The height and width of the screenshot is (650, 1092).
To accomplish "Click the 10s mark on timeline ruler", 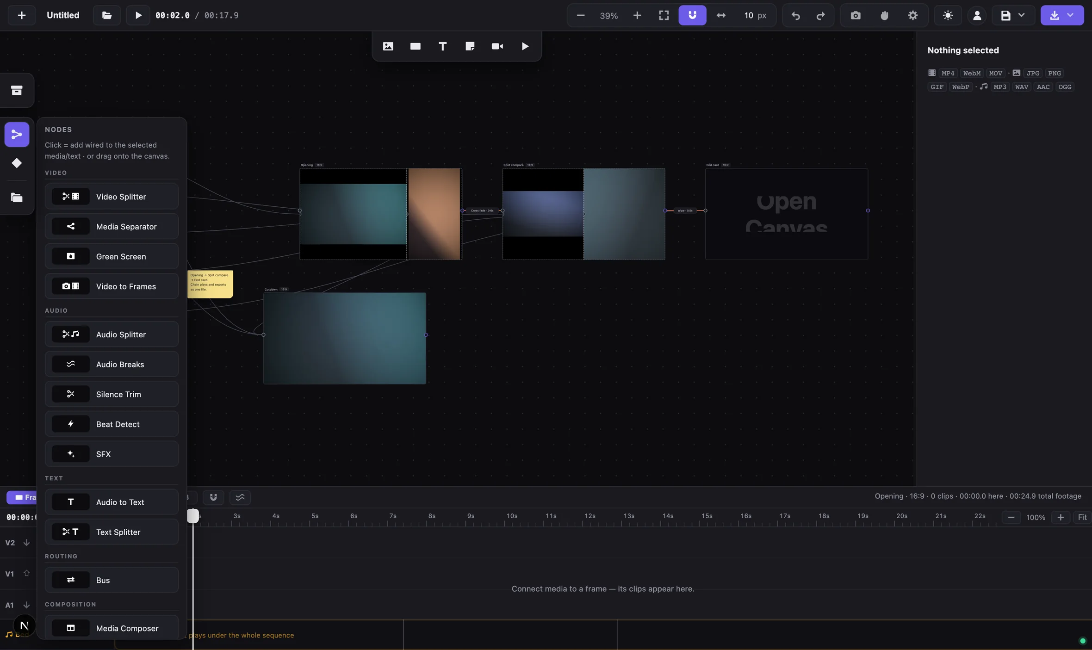I will point(512,516).
